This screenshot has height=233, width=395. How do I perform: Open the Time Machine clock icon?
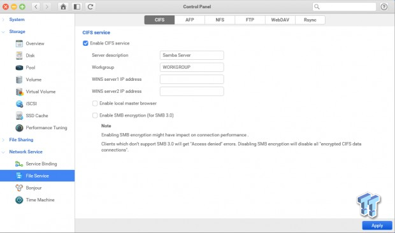tap(19, 200)
